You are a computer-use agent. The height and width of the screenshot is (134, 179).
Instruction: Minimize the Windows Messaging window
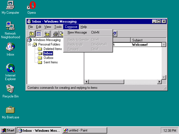pyautogui.click(x=154, y=21)
